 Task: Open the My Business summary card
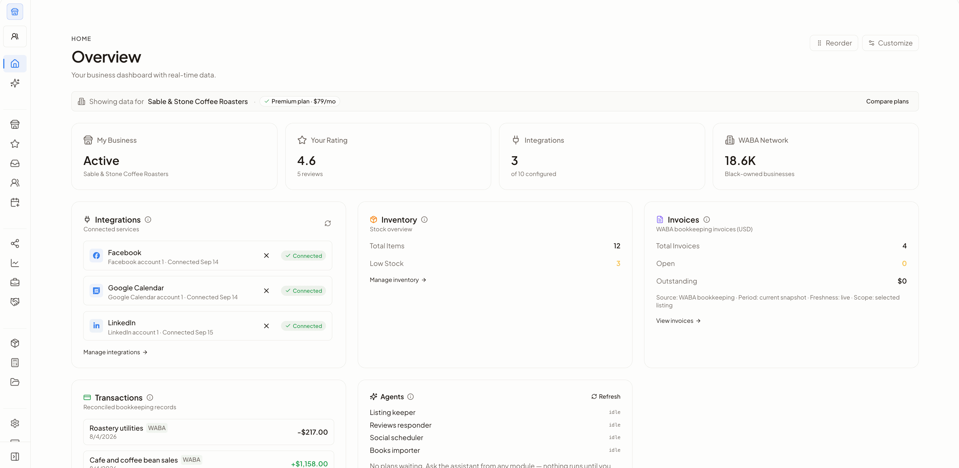coord(174,157)
